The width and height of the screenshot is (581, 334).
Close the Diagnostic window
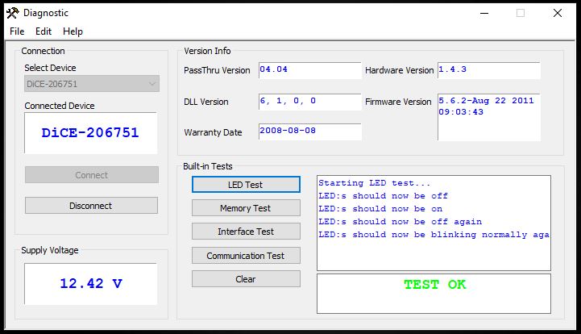(558, 14)
